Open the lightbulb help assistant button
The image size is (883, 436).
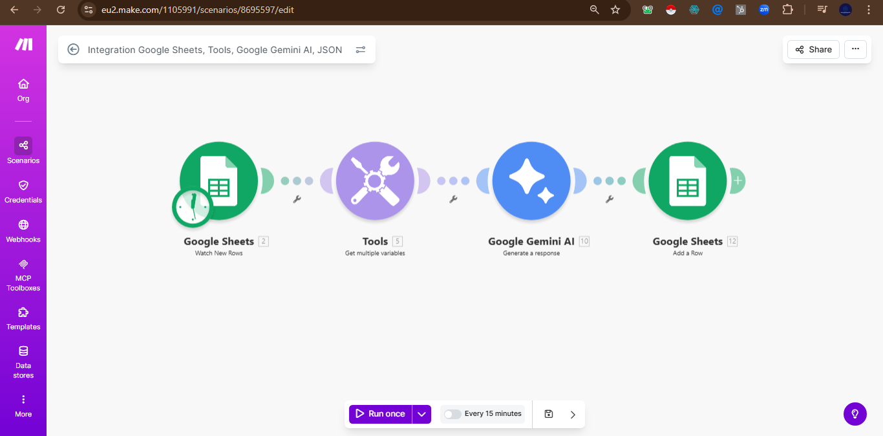pos(855,414)
